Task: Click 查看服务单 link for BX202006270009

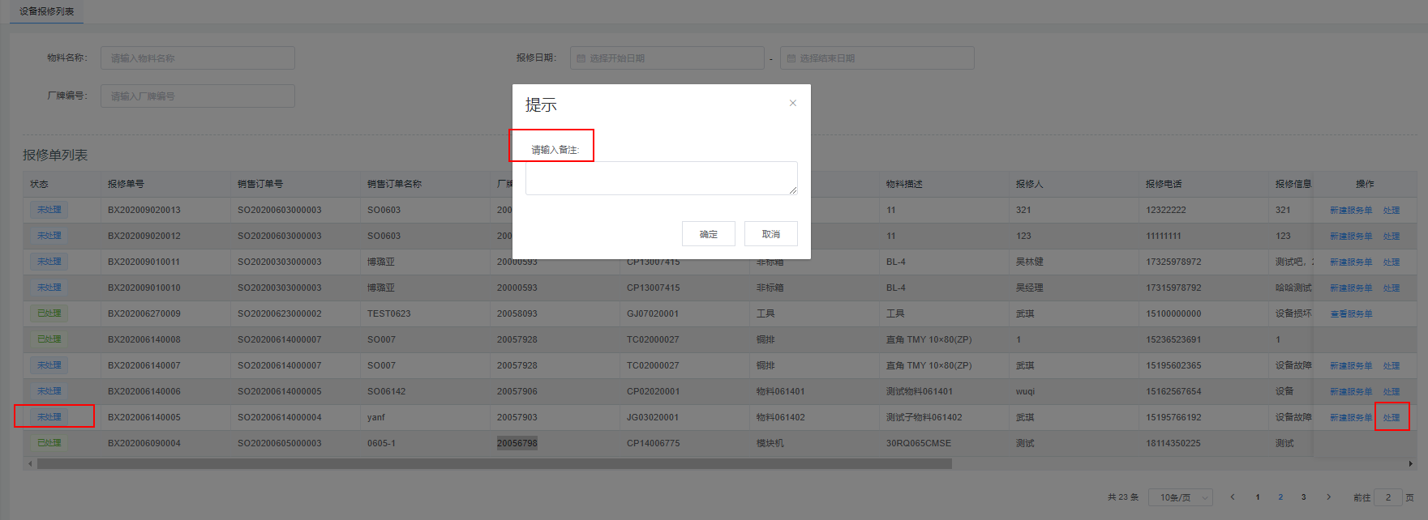Action: (1351, 314)
